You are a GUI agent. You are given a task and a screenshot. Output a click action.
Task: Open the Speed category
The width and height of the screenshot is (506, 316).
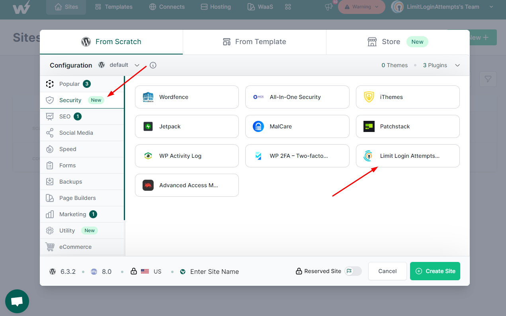(82, 149)
